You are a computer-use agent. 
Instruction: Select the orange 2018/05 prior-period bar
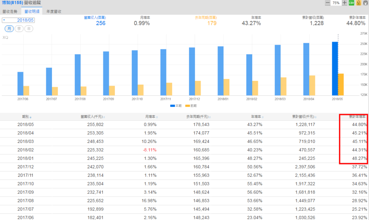tap(341, 84)
